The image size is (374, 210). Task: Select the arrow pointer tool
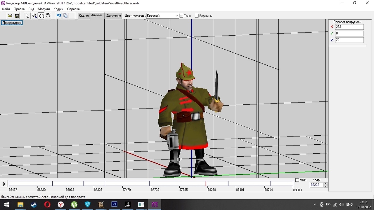tap(27, 16)
